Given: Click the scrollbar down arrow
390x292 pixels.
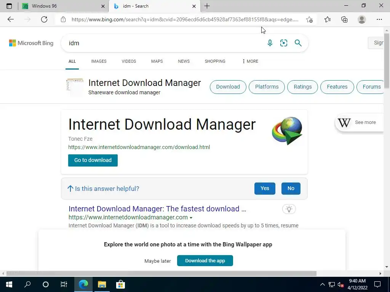Looking at the screenshot, I should (387, 267).
